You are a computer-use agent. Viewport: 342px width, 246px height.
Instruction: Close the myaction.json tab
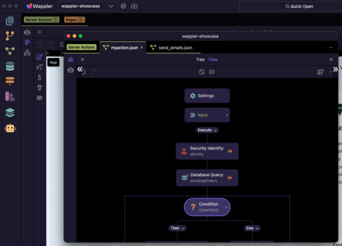tap(142, 47)
